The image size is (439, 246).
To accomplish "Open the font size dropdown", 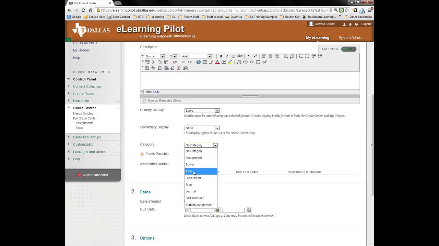I will (173, 56).
